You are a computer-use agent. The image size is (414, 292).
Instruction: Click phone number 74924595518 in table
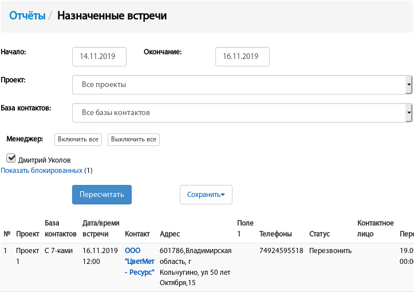tap(281, 251)
